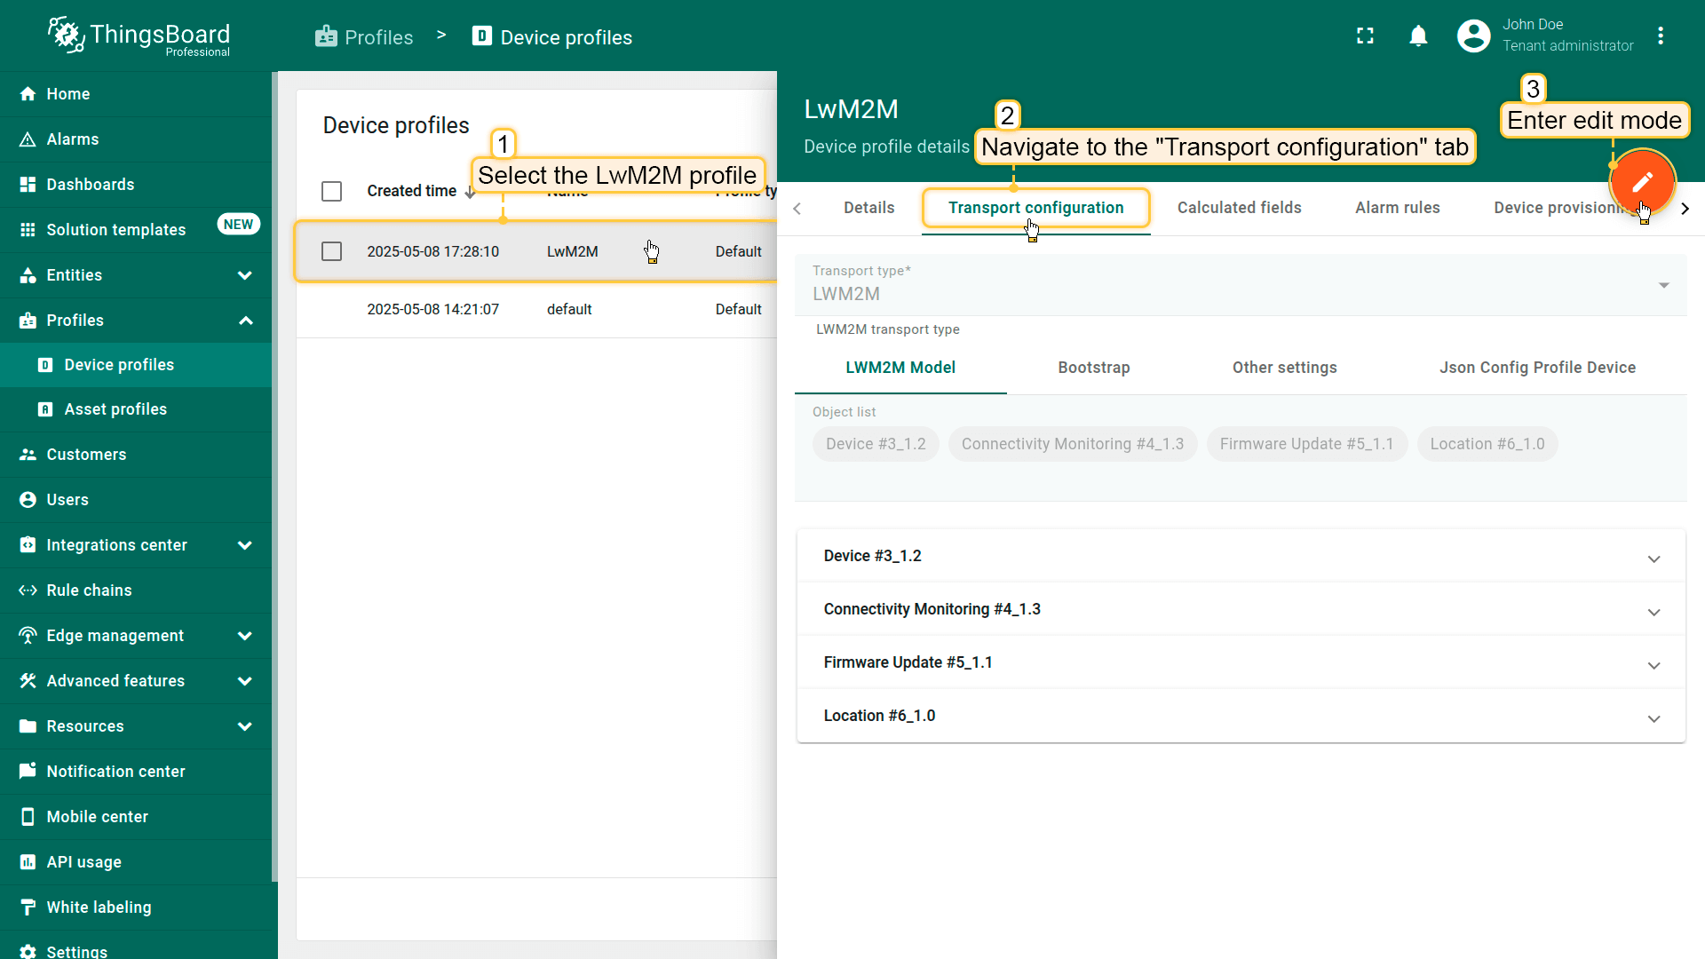The image size is (1705, 959).
Task: Click the John Doe account avatar
Action: pyautogui.click(x=1473, y=36)
